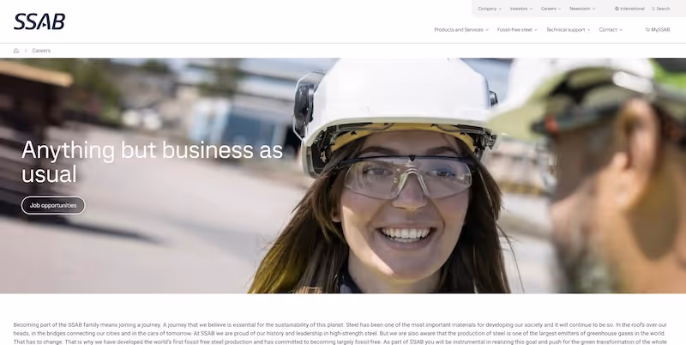Click the Job opportunities button

53,205
